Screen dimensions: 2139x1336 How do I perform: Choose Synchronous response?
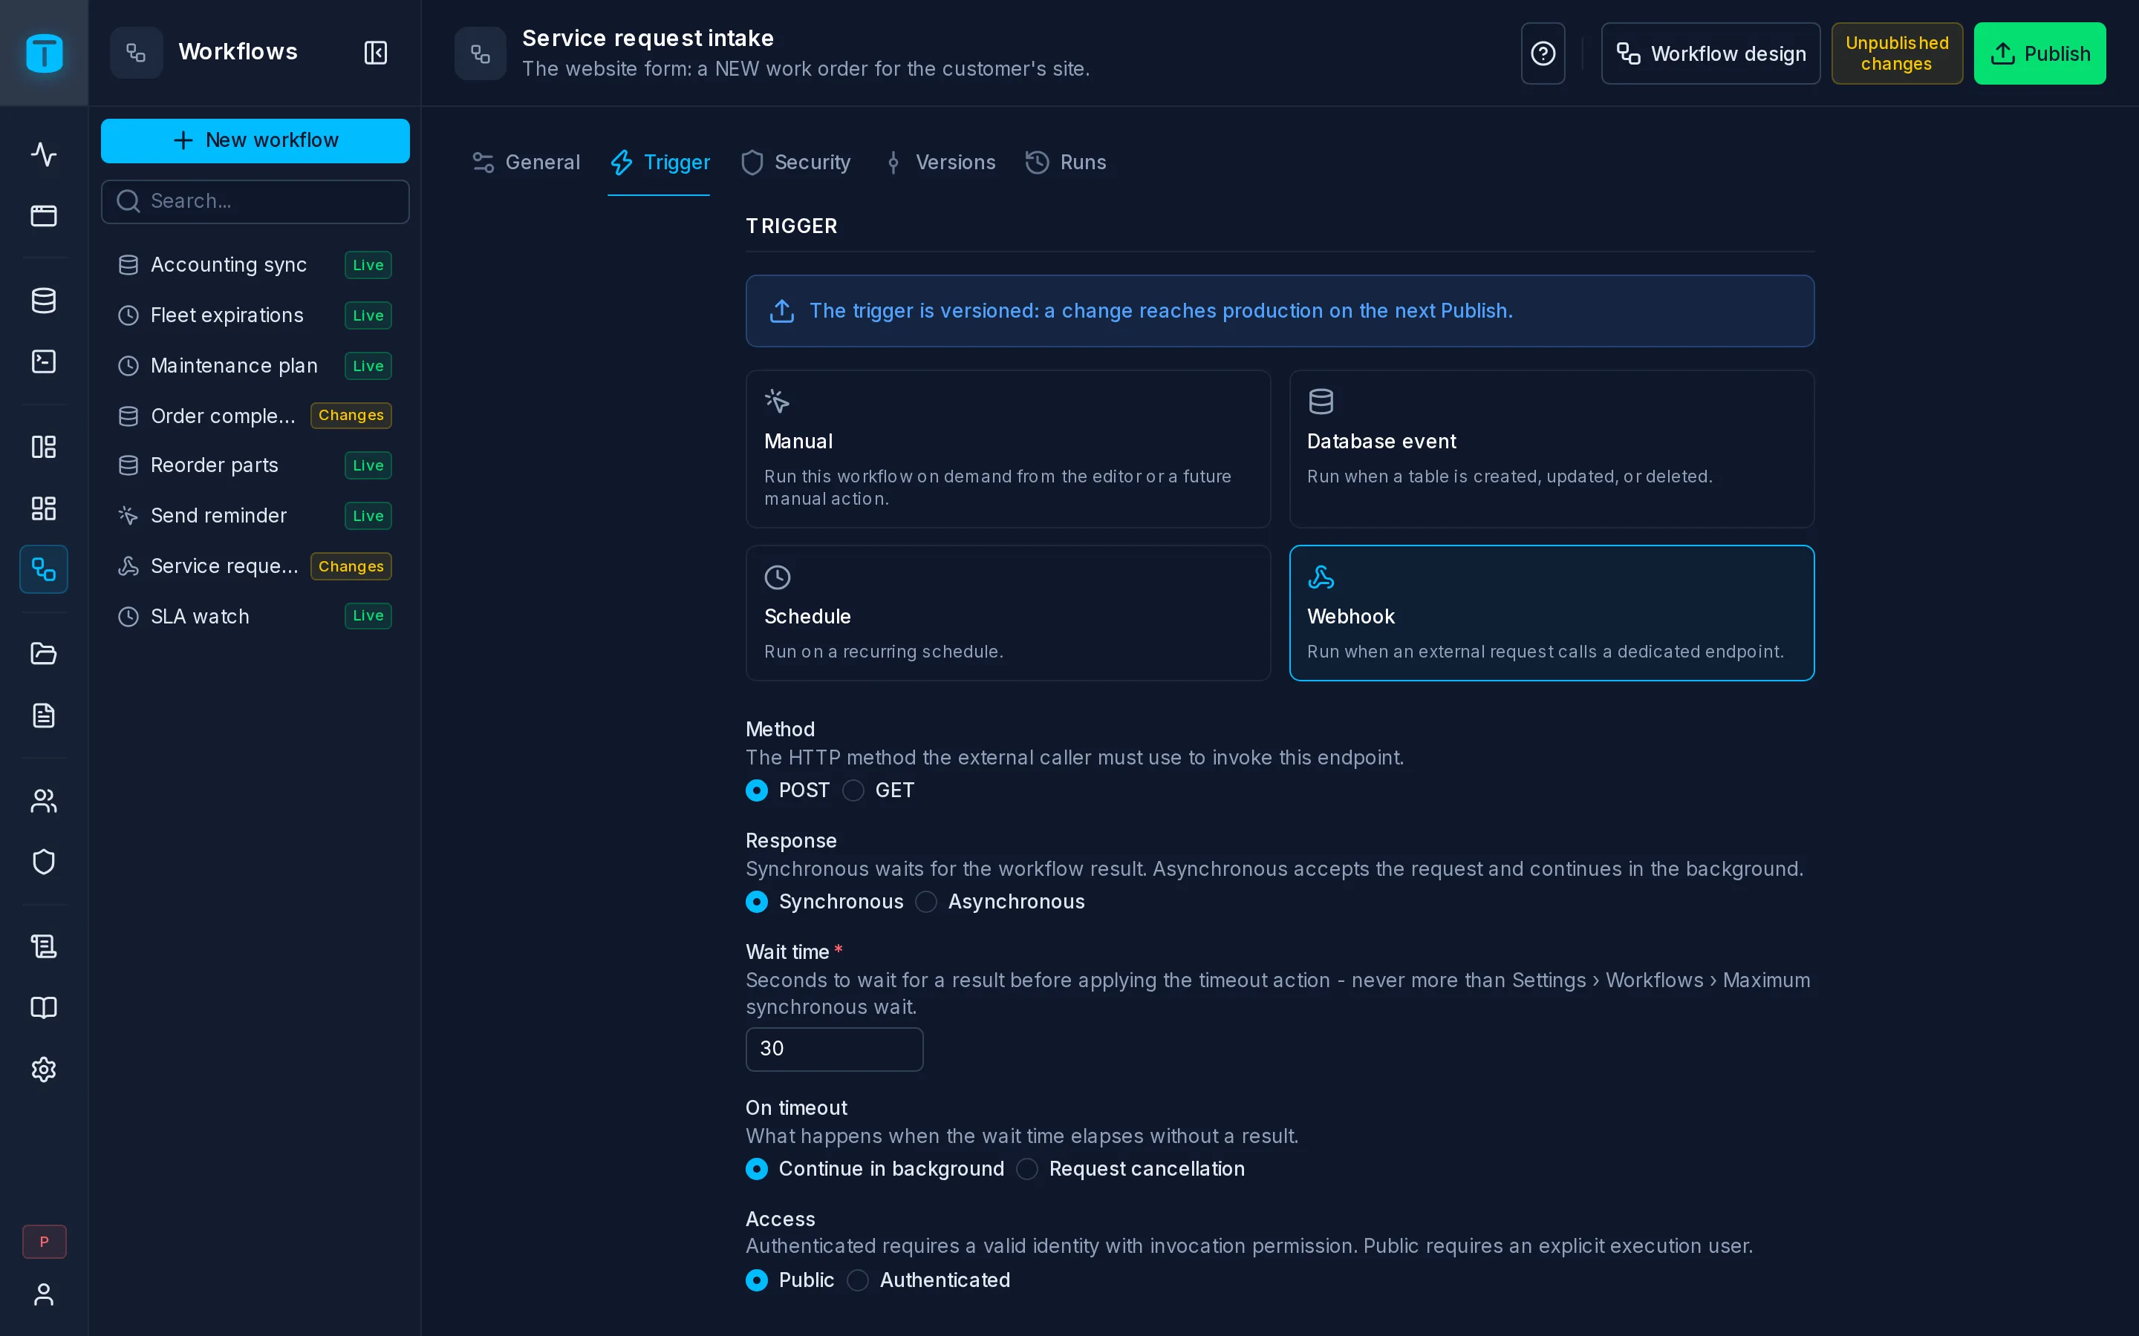pos(757,901)
